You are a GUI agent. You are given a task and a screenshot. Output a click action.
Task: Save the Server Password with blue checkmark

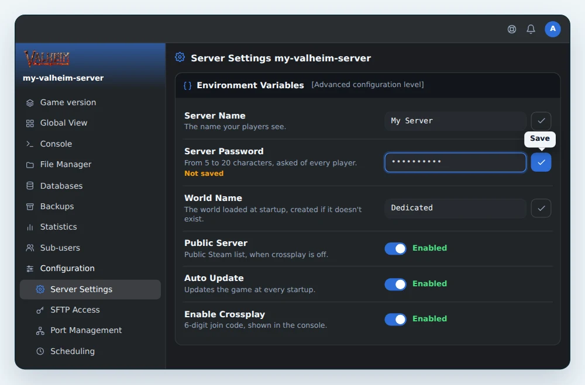tap(541, 162)
